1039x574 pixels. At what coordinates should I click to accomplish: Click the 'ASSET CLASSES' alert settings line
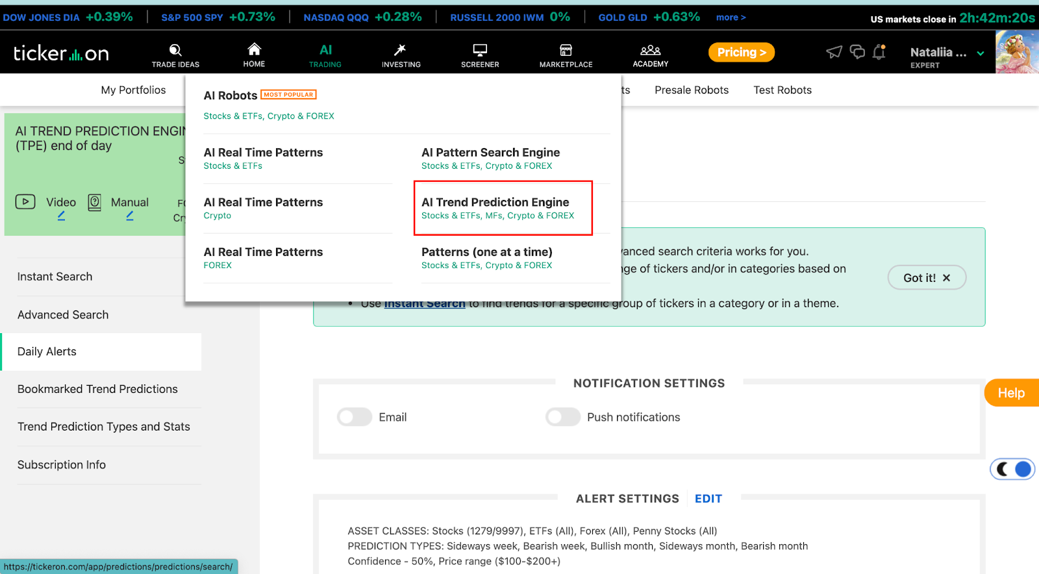point(532,531)
